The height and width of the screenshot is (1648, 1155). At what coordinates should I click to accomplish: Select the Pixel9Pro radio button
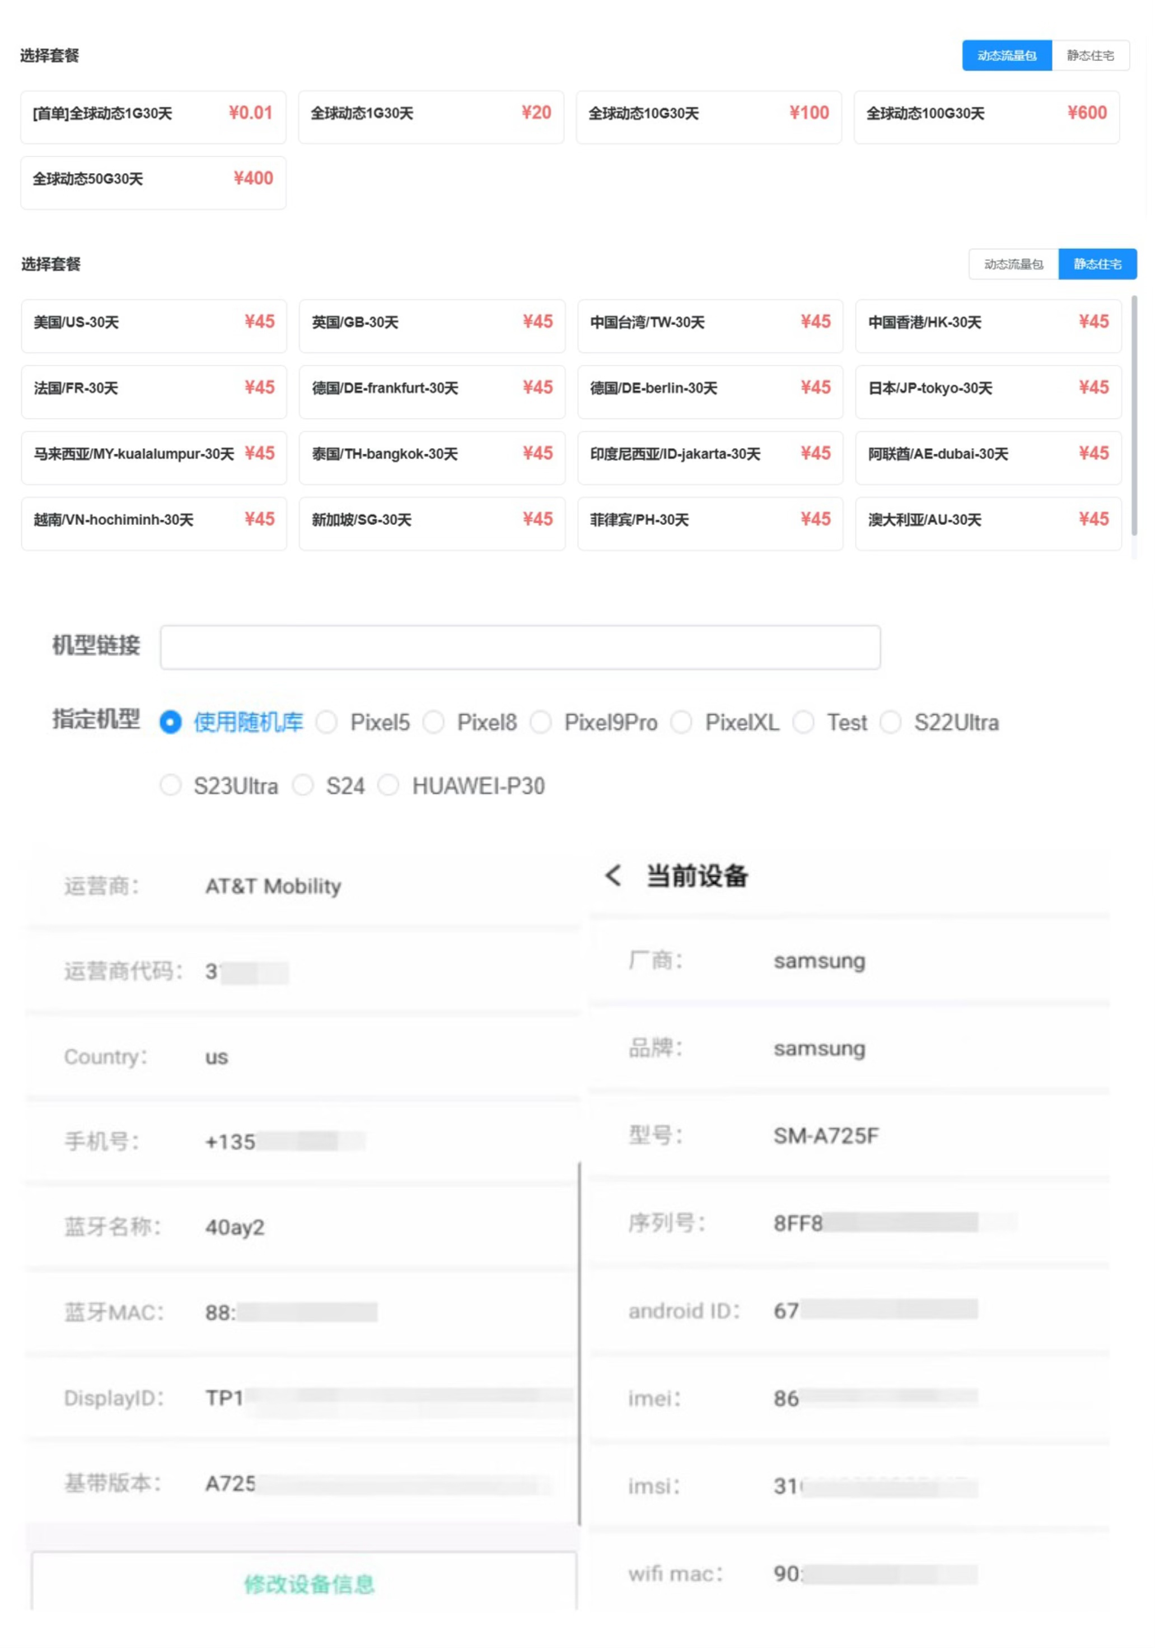(541, 723)
